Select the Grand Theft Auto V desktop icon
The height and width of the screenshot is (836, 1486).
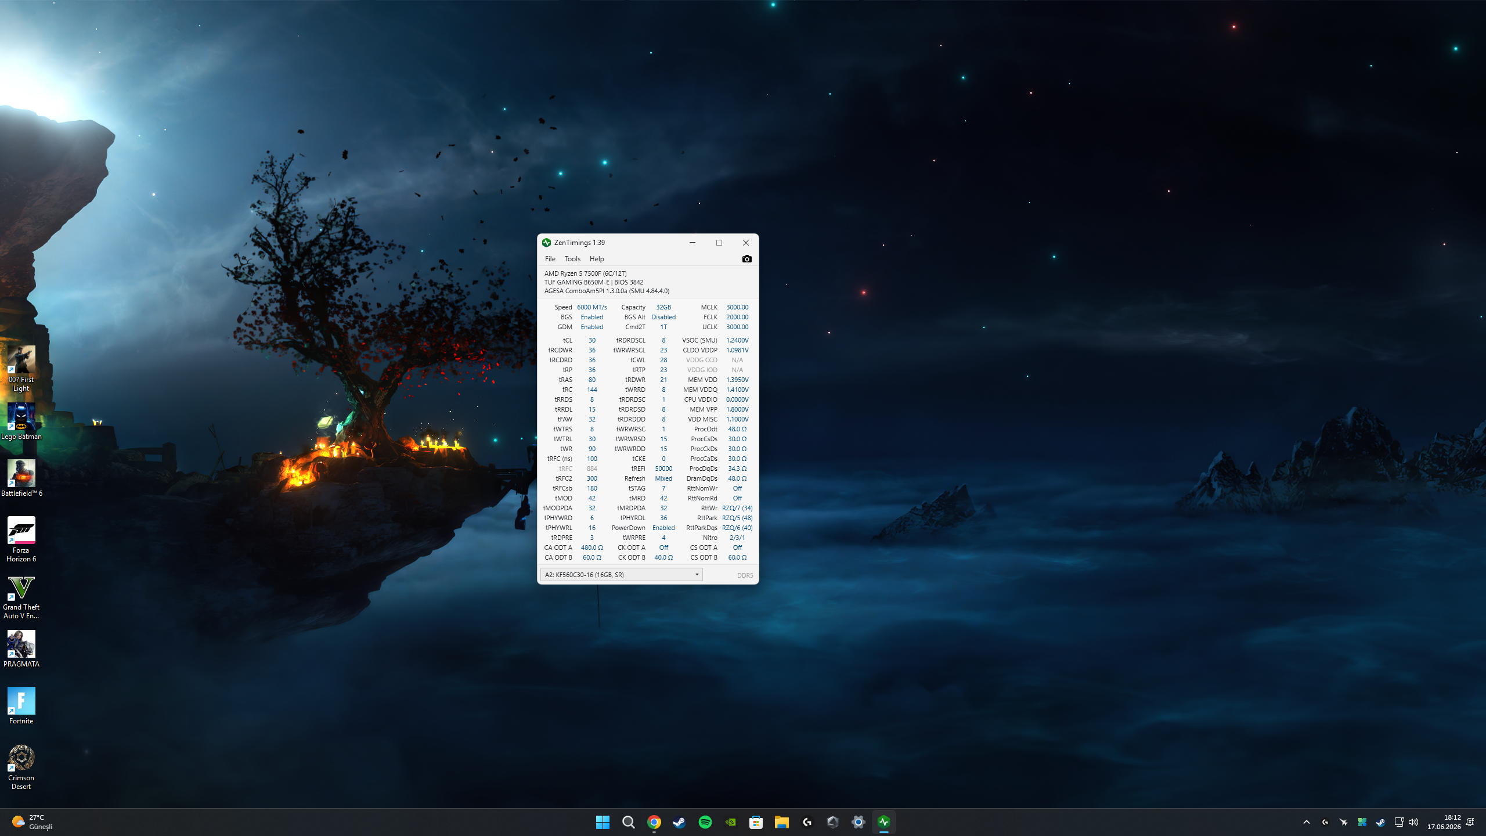pos(21,596)
